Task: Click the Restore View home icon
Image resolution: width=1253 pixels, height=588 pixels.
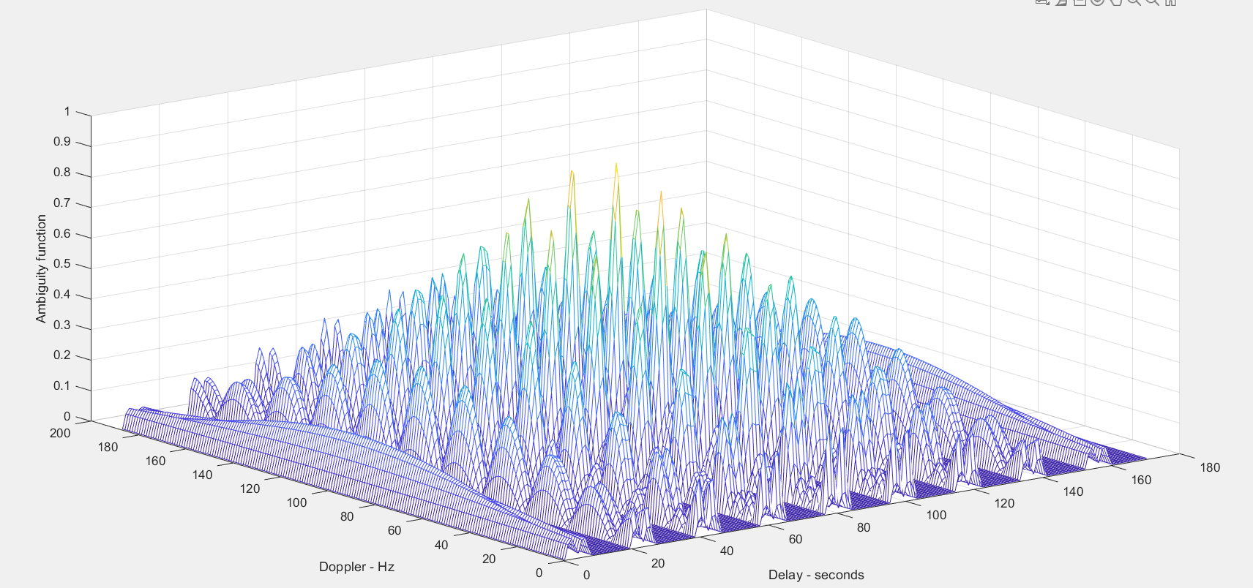Action: [x=1170, y=2]
